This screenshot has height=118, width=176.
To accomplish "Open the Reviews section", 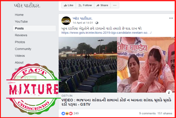I will pos(21,35).
